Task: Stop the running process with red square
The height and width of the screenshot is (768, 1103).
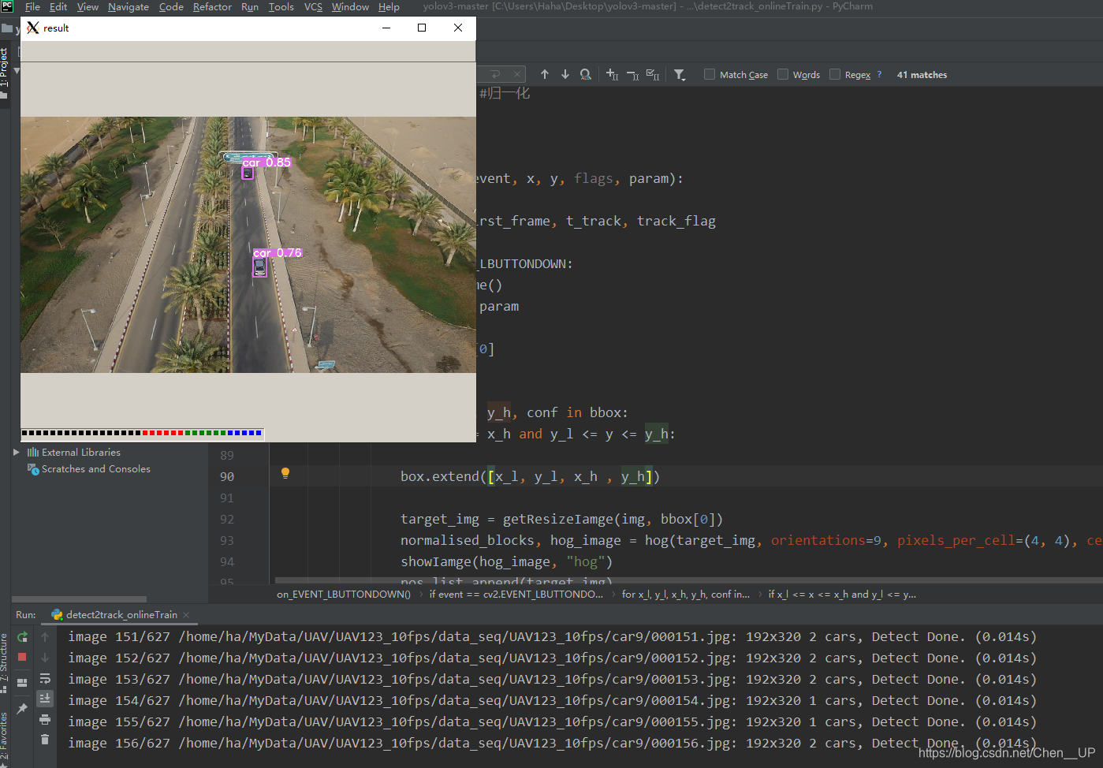Action: pos(22,657)
